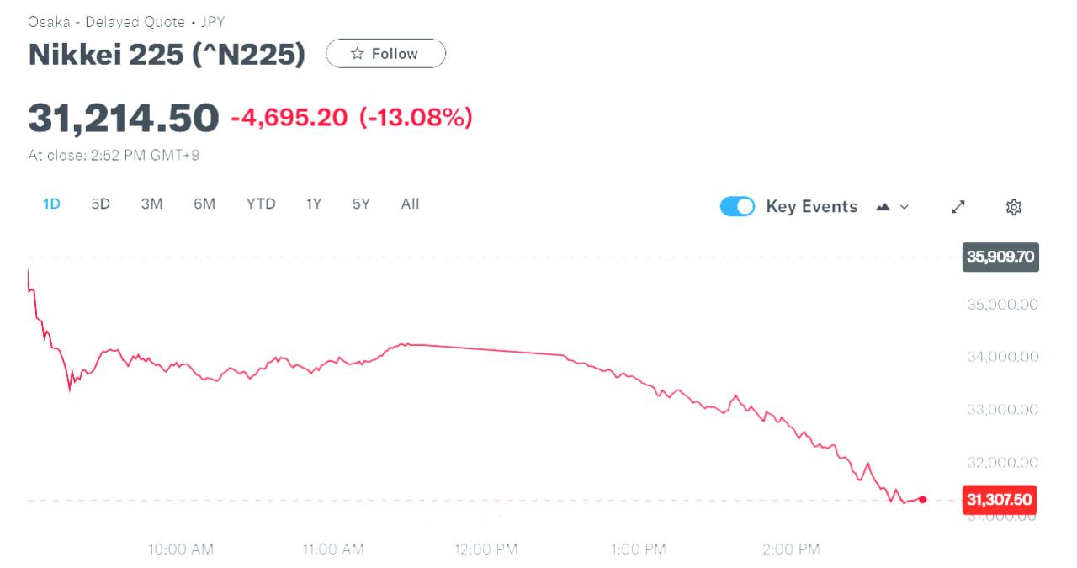
Task: Click the red endpoint dot on chart line
Action: (923, 500)
